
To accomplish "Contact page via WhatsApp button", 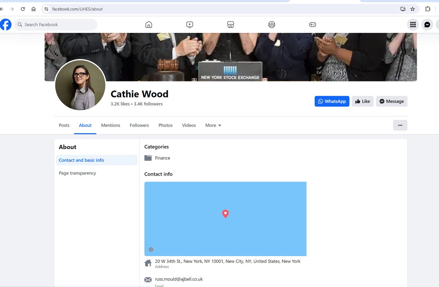I will 332,101.
